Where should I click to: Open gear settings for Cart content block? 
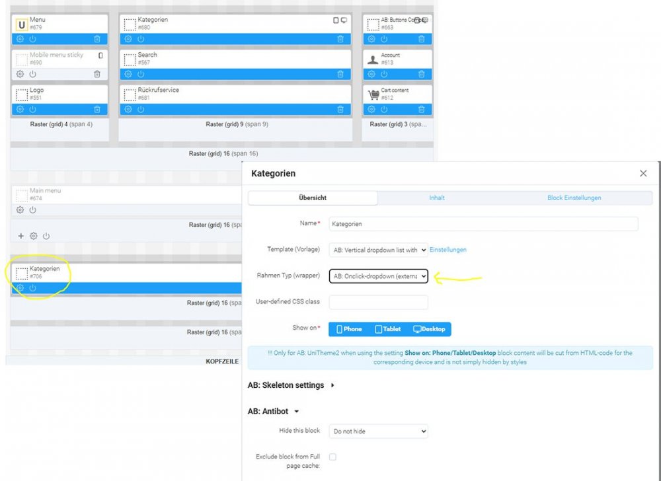pyautogui.click(x=372, y=109)
